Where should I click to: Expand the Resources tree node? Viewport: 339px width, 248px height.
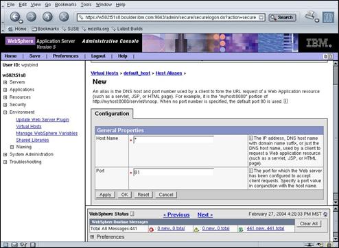click(x=5, y=97)
